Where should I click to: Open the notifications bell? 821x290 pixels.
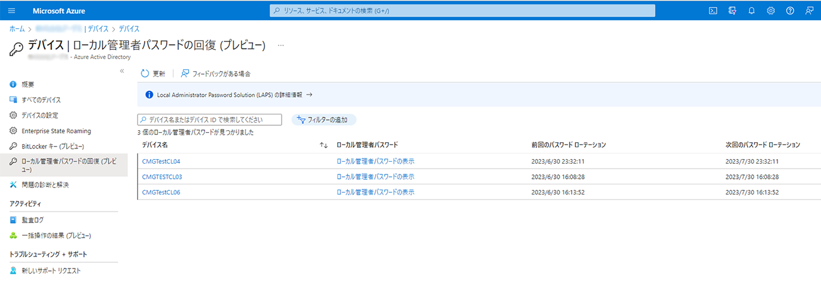752,11
